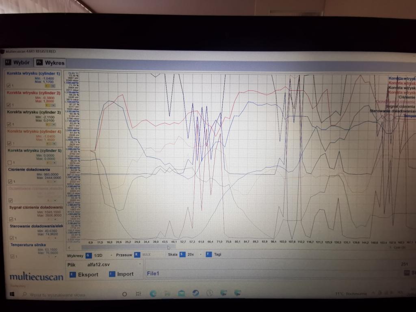This screenshot has height=312, width=416.
Task: Click the S icon beside Skala
Action: (182, 254)
